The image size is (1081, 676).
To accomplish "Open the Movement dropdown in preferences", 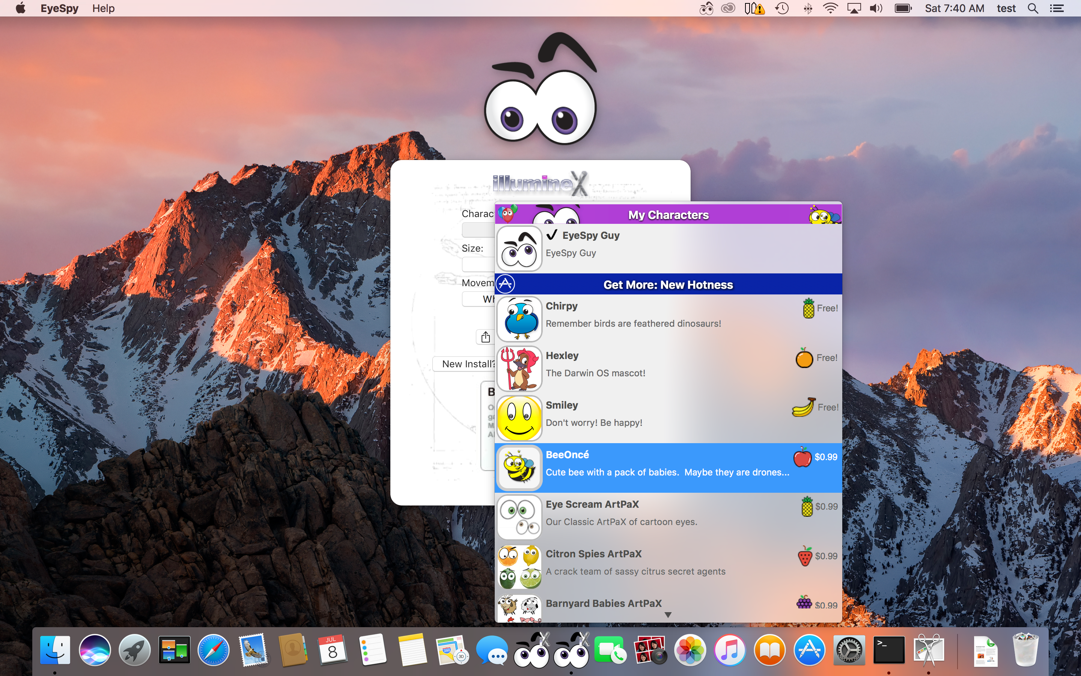I will click(479, 299).
